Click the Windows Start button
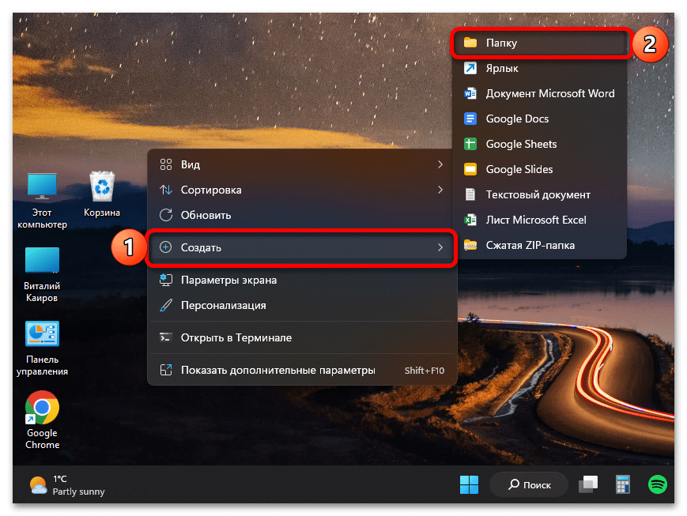This screenshot has width=687, height=516. [x=469, y=484]
